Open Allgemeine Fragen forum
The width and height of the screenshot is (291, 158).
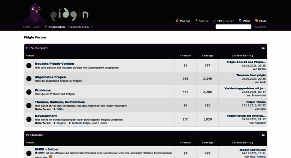point(50,77)
